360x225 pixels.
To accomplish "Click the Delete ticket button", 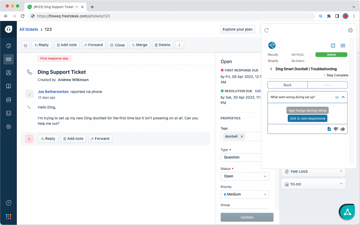I will coord(163,45).
